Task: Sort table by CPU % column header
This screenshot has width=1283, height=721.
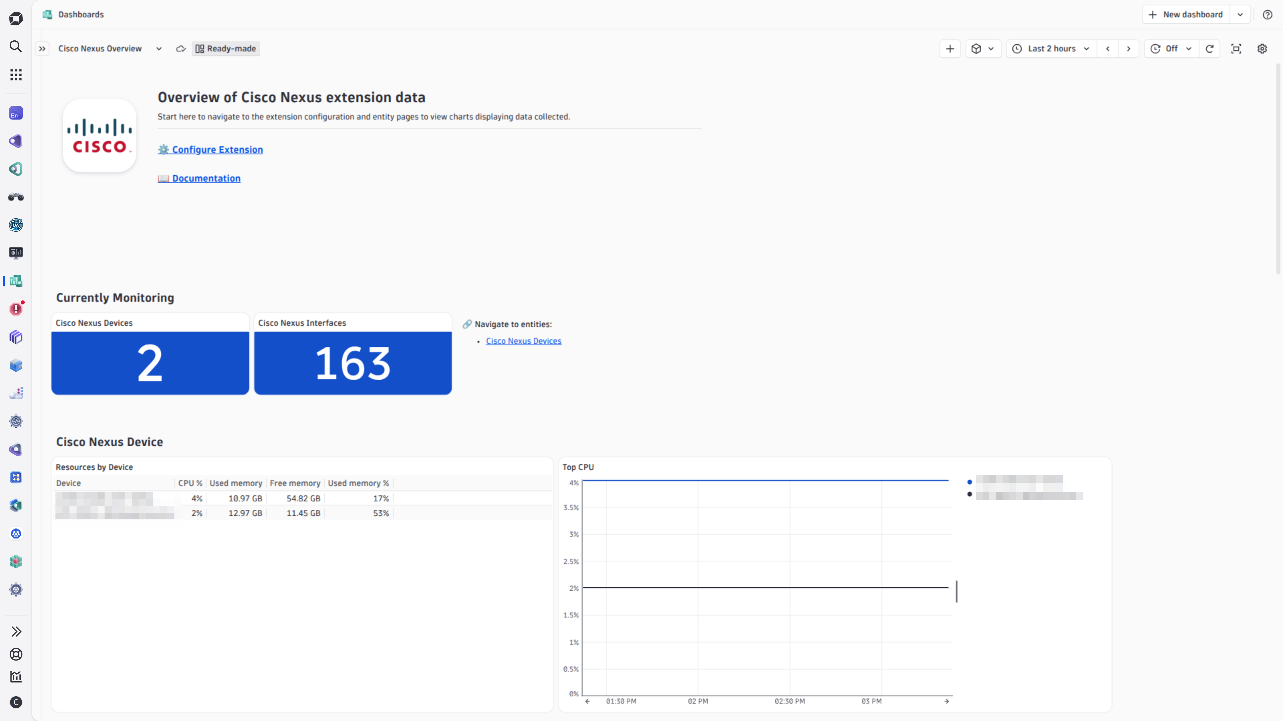Action: (x=190, y=483)
